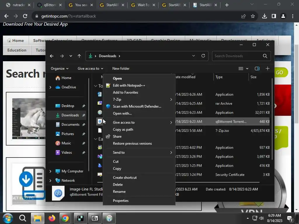
Task: Collapse the Today file group
Action: click(95, 86)
